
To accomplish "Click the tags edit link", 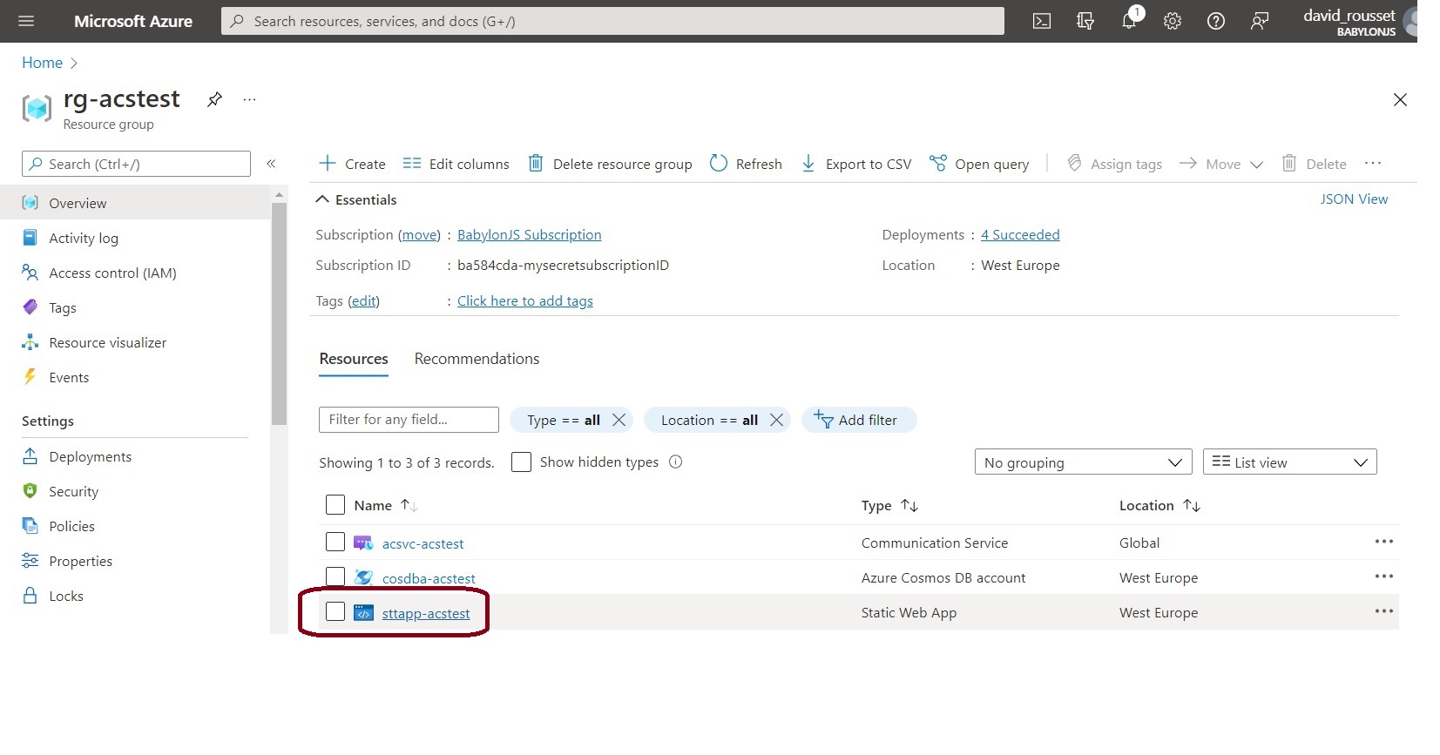I will click(363, 301).
